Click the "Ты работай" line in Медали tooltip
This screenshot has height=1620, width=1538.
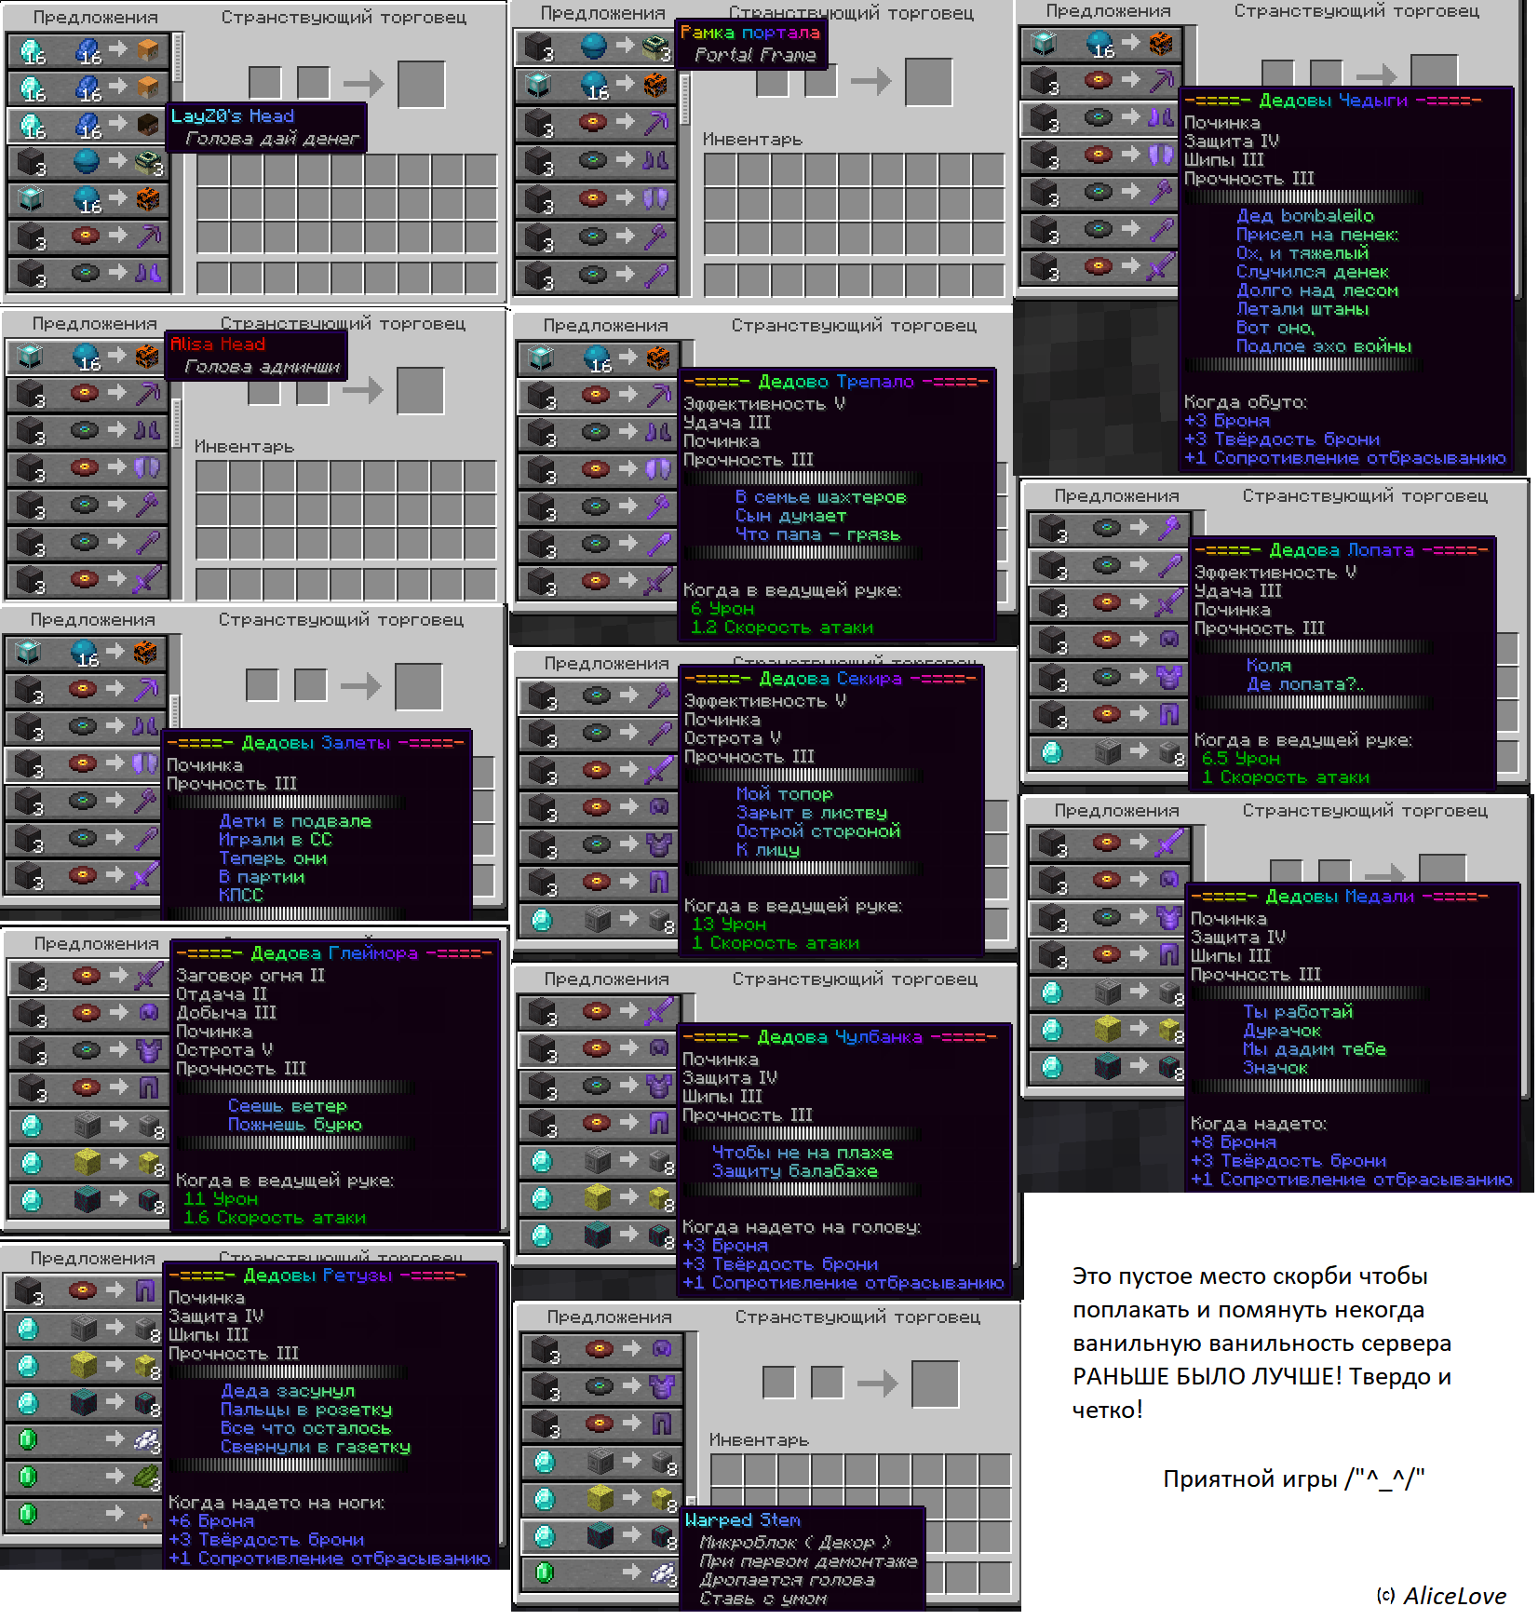1298,1012
